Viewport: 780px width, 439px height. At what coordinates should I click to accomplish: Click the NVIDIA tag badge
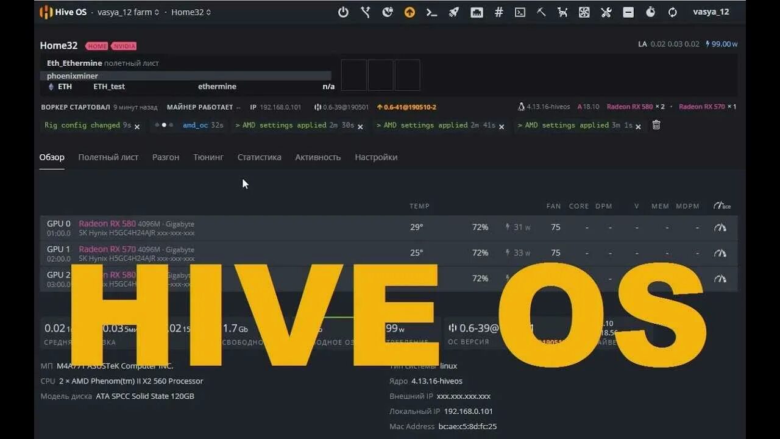[x=124, y=46]
